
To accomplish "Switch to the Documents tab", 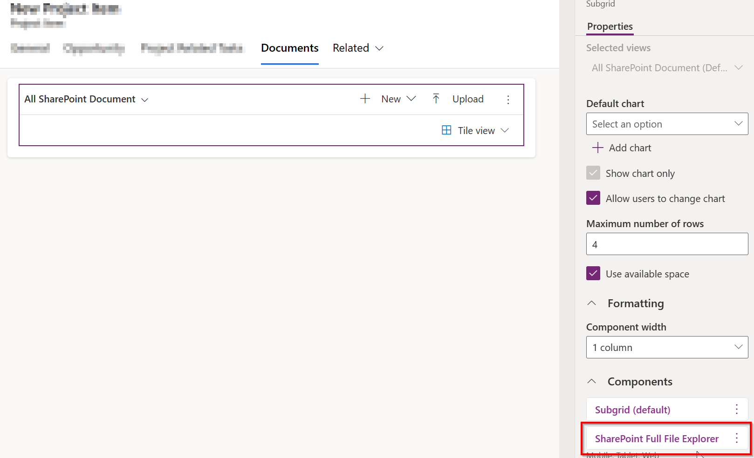I will (289, 48).
